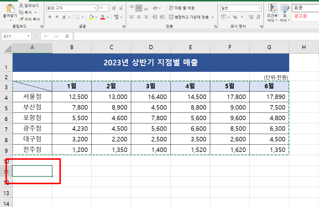
Task: Click the Paste (붙여넣기) clipboard icon
Action: tap(10, 8)
